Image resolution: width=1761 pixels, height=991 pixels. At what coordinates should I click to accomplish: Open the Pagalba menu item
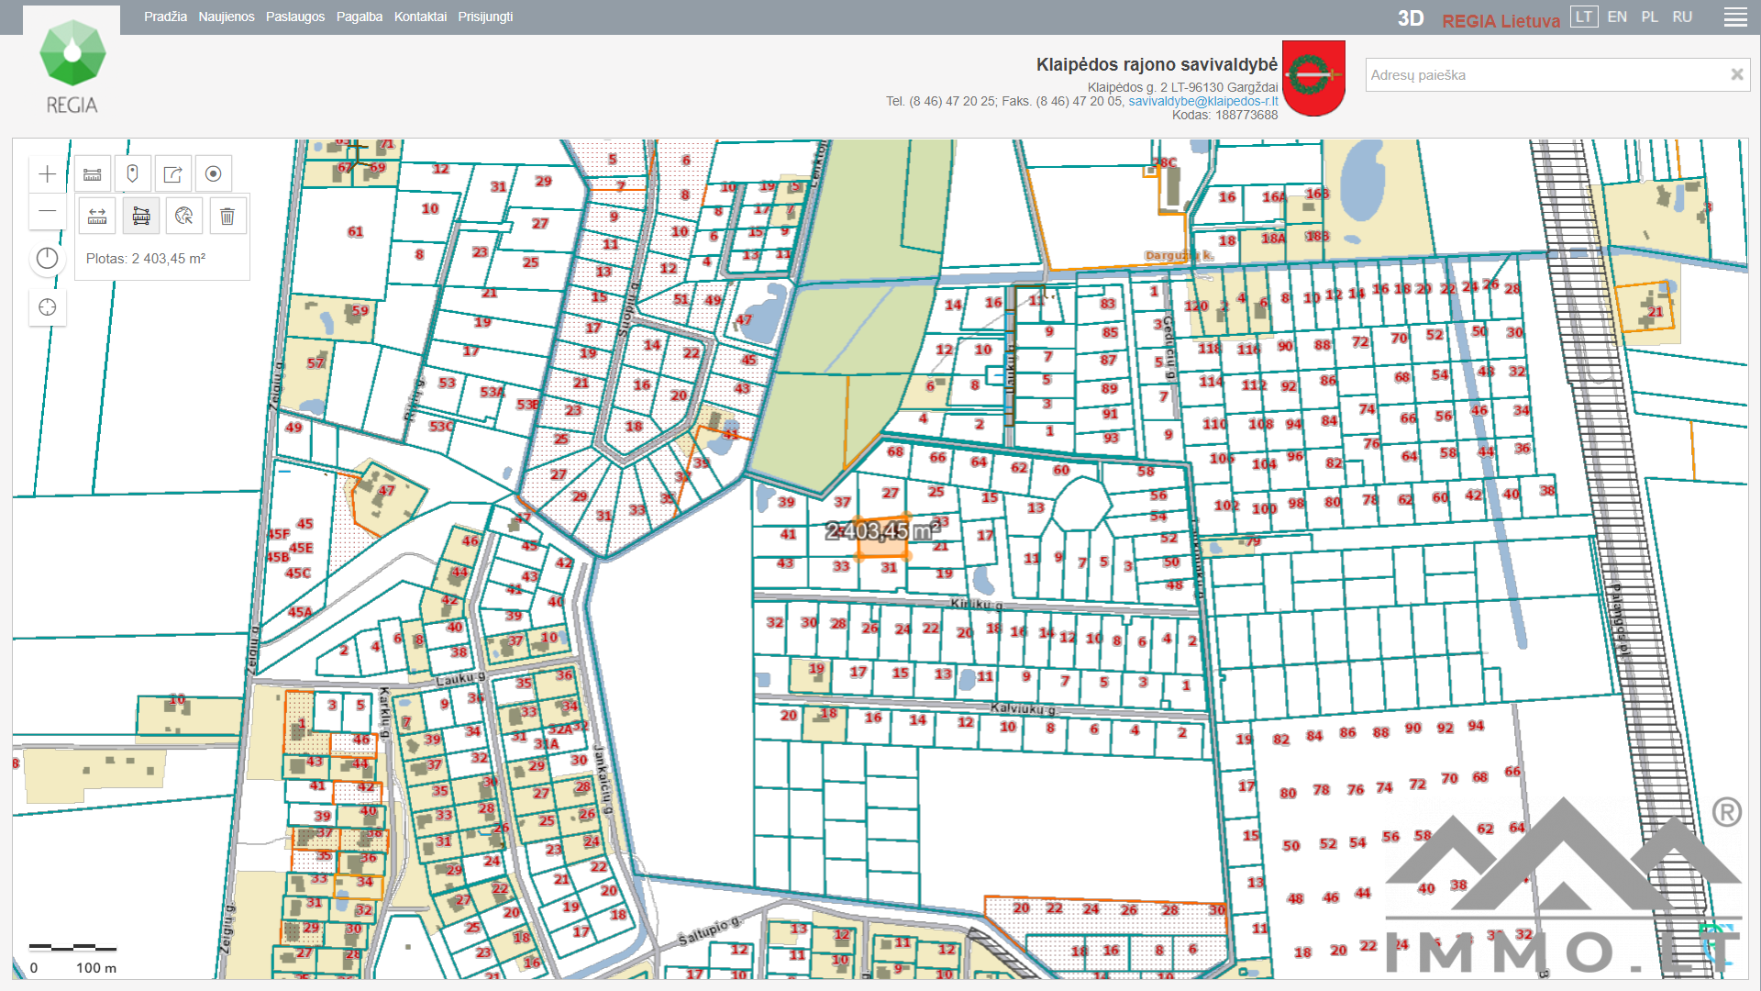(360, 17)
